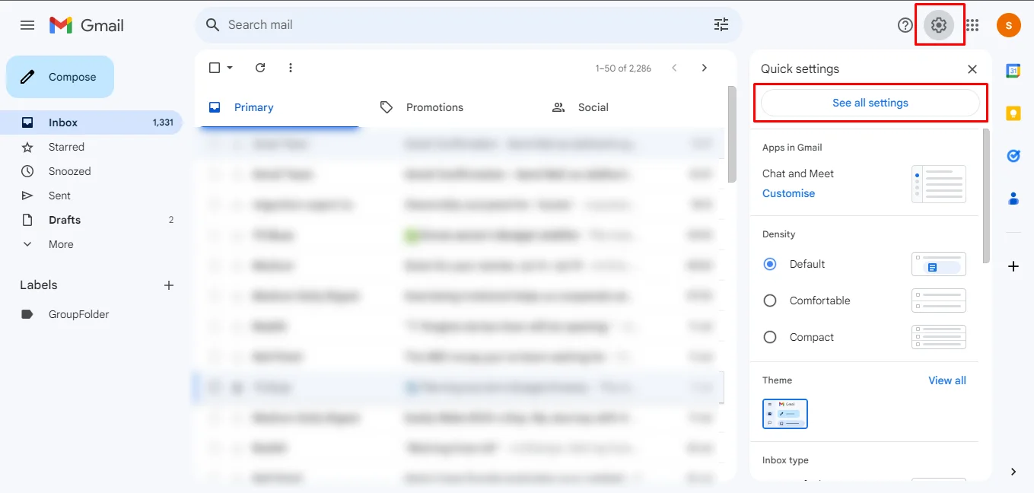1034x493 pixels.
Task: Click the 1–50 of 2,286 counter
Action: (623, 68)
